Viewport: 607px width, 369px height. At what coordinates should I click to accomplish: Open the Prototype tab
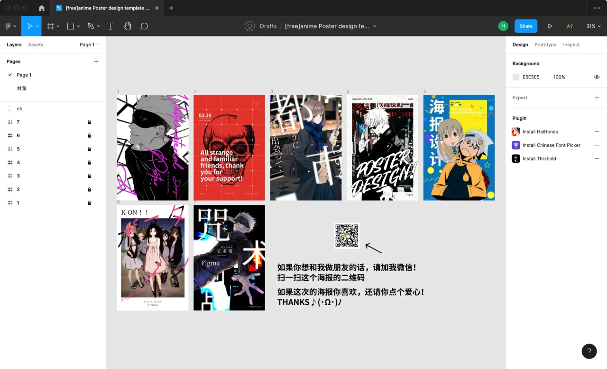[545, 44]
